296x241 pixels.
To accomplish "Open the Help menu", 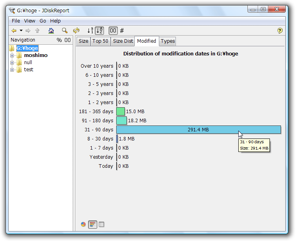I will (55, 21).
